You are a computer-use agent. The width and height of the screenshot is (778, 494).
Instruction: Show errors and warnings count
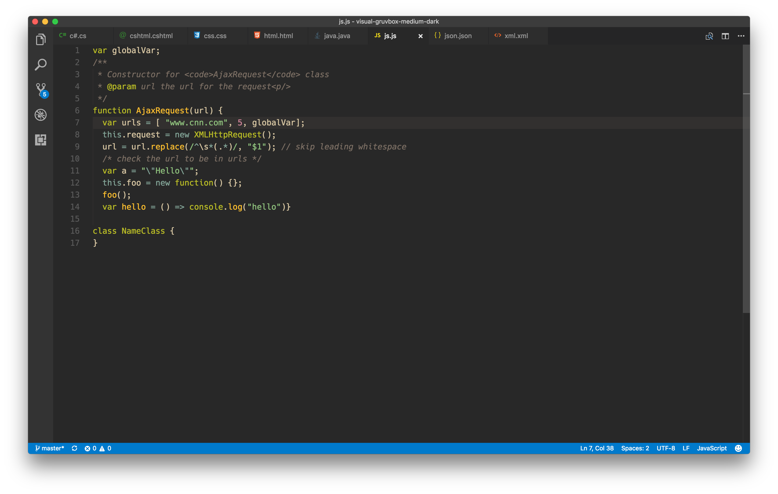coord(98,448)
